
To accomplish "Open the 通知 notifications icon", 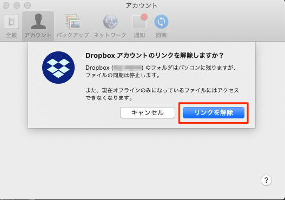I will tap(139, 22).
